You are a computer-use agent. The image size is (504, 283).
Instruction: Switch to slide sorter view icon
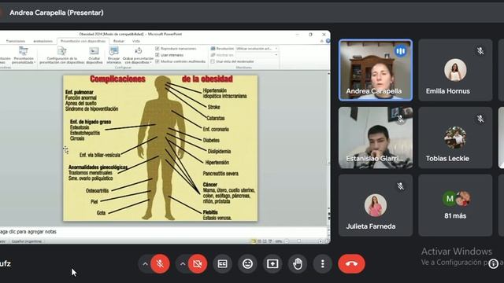coord(259,241)
